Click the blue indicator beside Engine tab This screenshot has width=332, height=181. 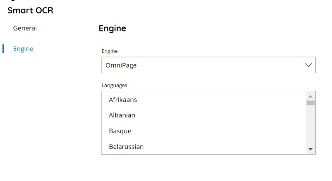[x=3, y=49]
